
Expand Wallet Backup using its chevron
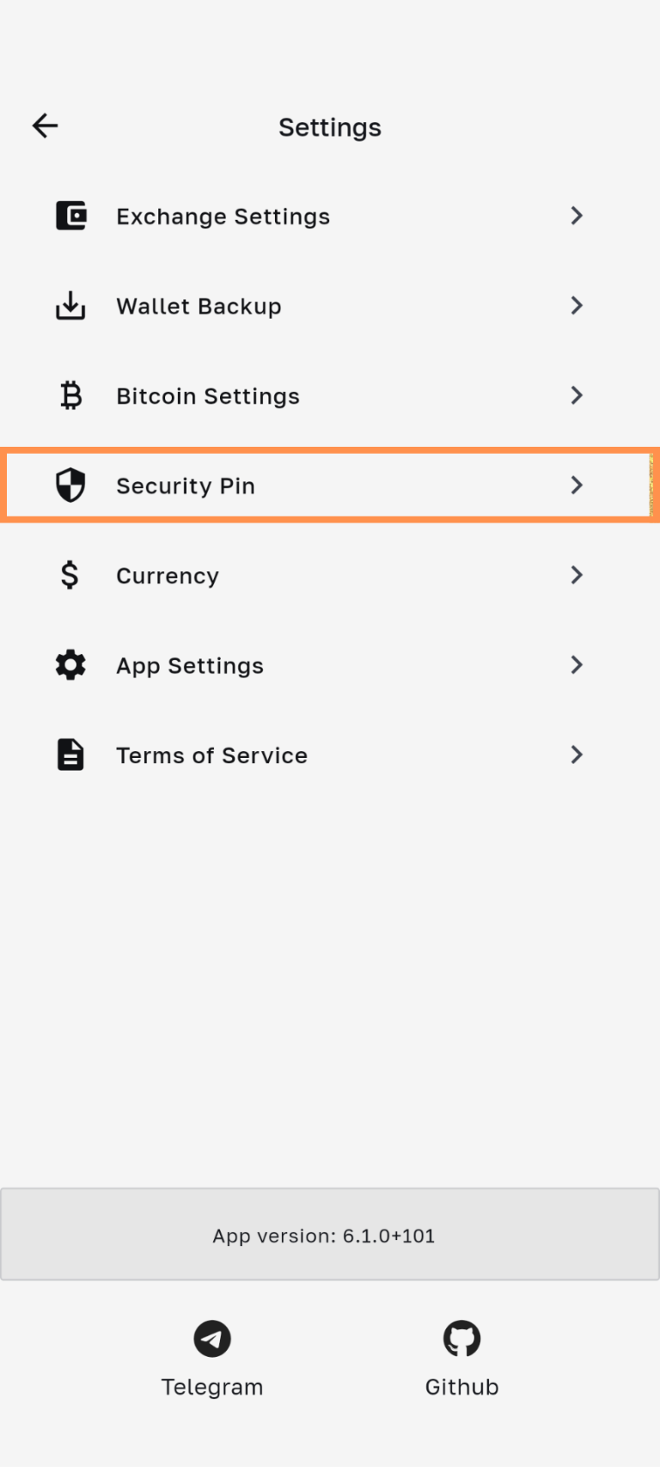(577, 306)
